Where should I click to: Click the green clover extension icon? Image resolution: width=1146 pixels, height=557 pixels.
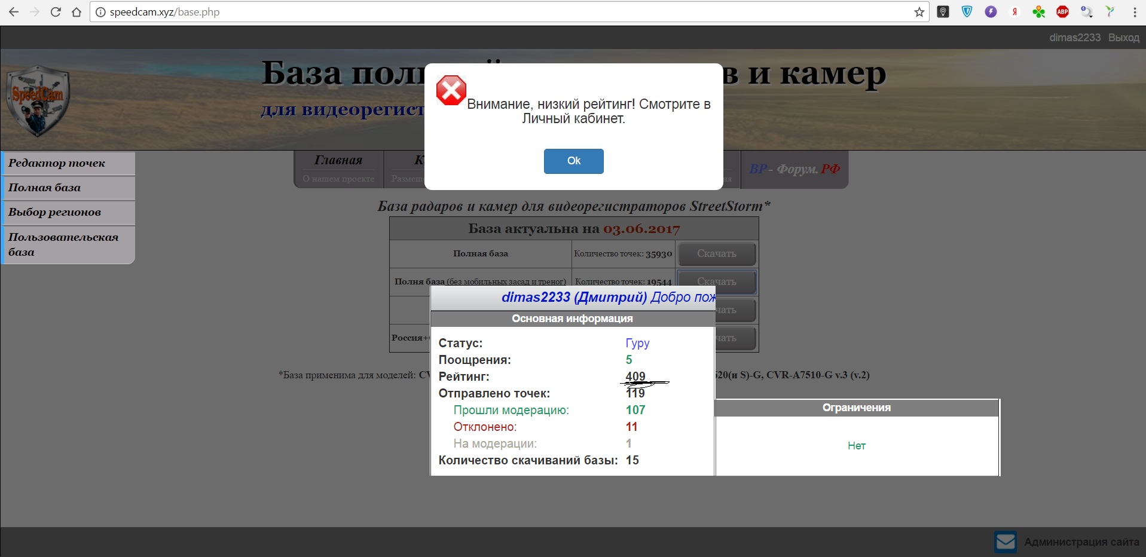[x=1038, y=12]
